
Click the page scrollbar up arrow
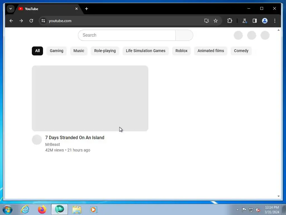click(278, 30)
